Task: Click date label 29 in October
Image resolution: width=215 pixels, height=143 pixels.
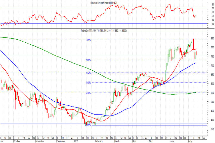Action: 34,138
